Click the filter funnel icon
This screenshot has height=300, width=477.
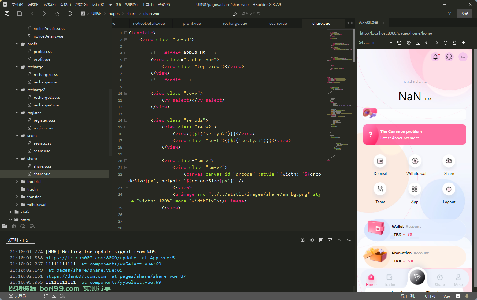449,13
